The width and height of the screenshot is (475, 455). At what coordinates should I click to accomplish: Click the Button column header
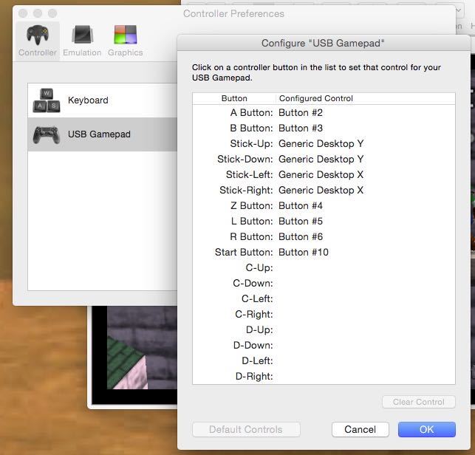pos(234,98)
